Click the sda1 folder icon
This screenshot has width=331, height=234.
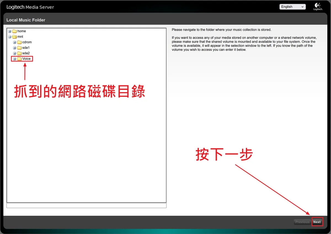pos(19,48)
